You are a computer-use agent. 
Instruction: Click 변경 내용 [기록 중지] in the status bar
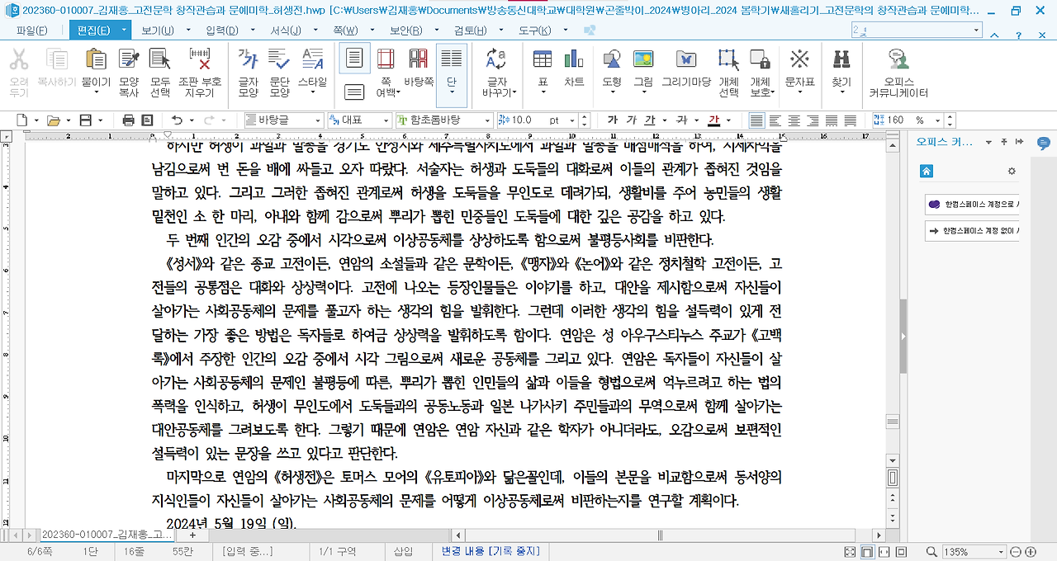pos(491,551)
